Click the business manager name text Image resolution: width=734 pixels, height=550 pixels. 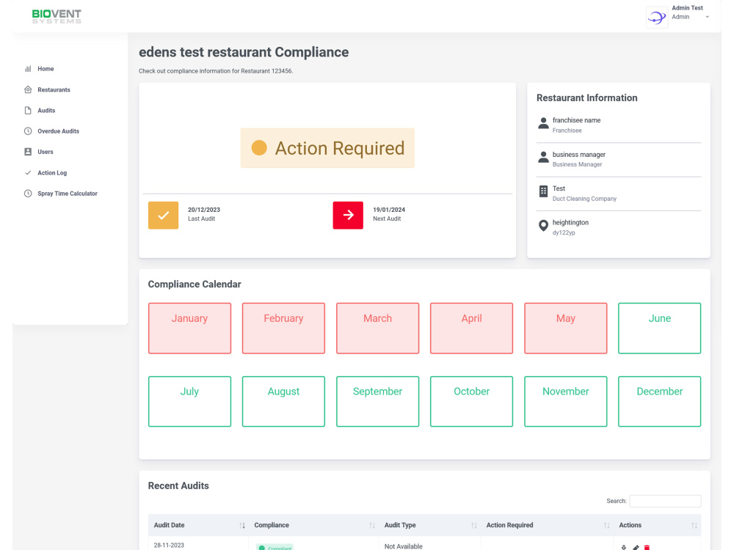[578, 154]
